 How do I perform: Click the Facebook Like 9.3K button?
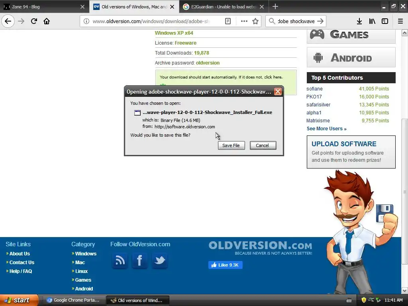(226, 265)
